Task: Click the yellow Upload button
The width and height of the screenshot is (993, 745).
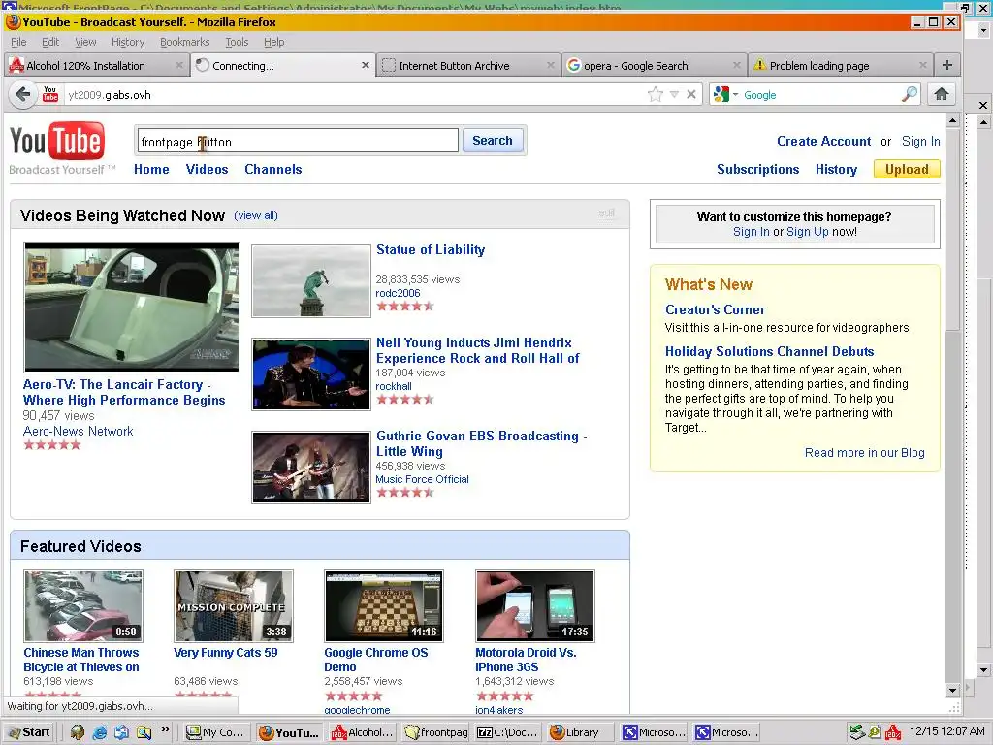Action: point(907,169)
